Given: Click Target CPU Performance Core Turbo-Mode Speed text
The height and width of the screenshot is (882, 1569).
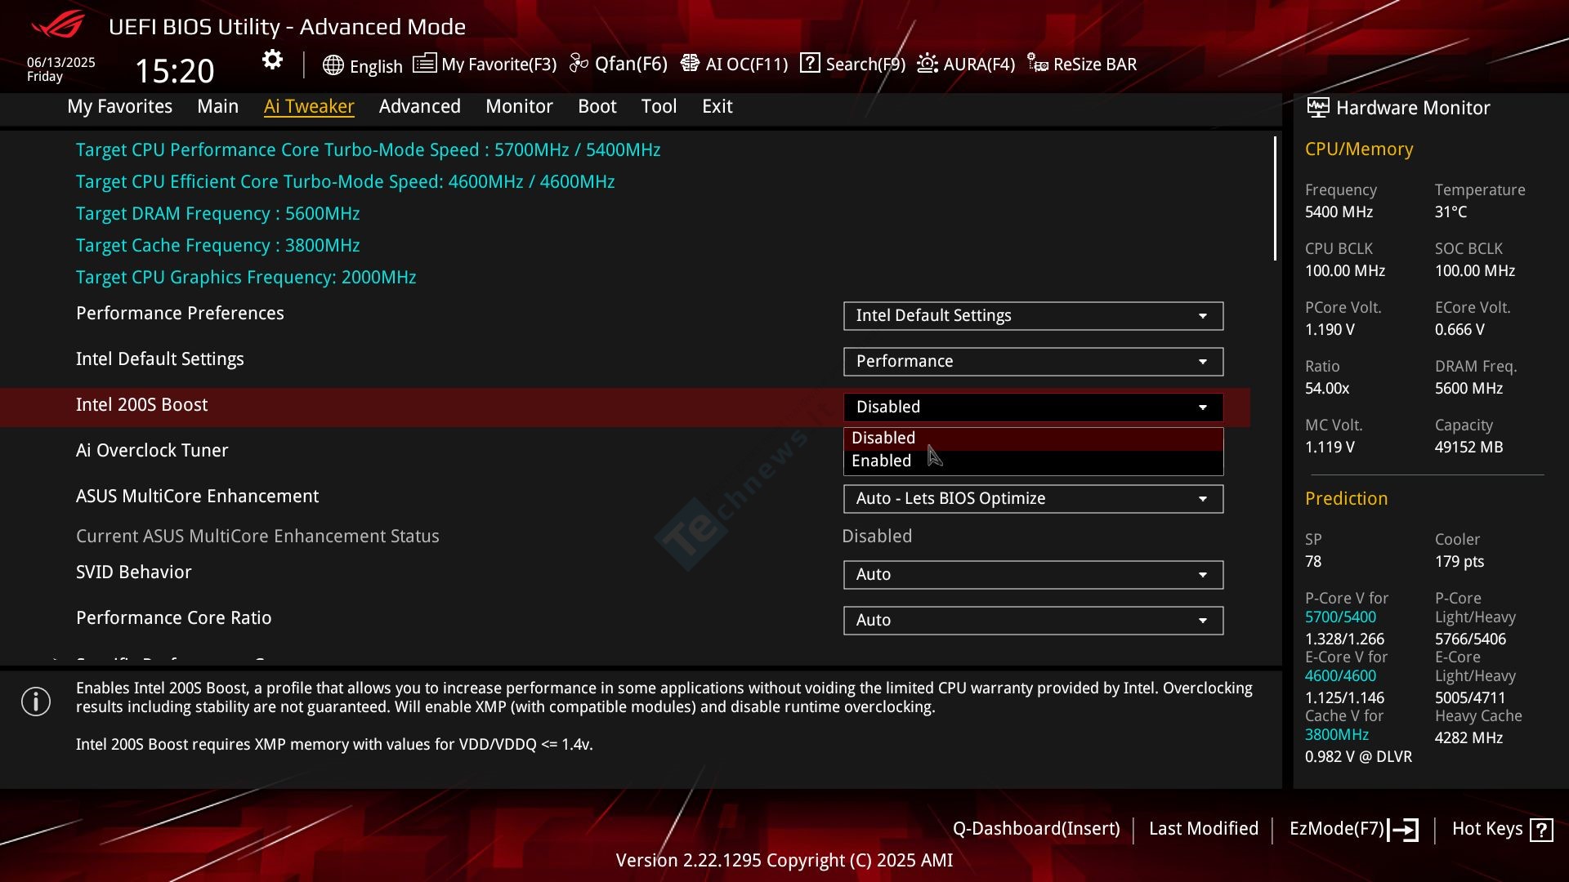Looking at the screenshot, I should [x=368, y=150].
